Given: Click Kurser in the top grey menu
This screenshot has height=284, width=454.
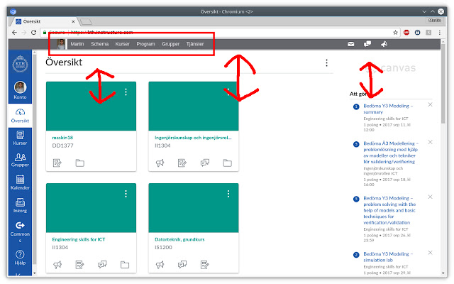Looking at the screenshot, I should (x=123, y=44).
